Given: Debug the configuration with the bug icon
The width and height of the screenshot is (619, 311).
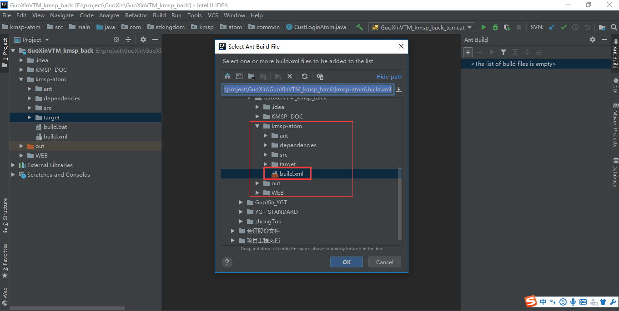Looking at the screenshot, I should (x=495, y=27).
